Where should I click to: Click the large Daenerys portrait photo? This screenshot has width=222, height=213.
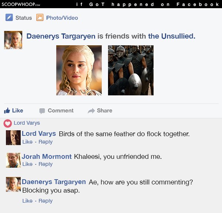tap(79, 70)
